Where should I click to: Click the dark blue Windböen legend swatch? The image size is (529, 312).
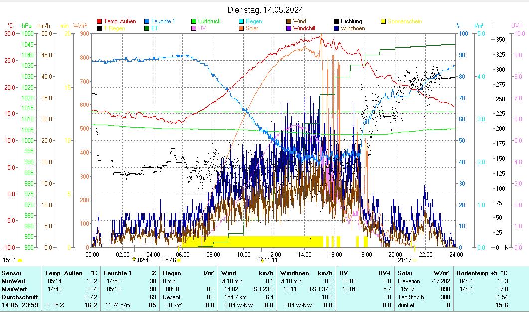point(336,28)
